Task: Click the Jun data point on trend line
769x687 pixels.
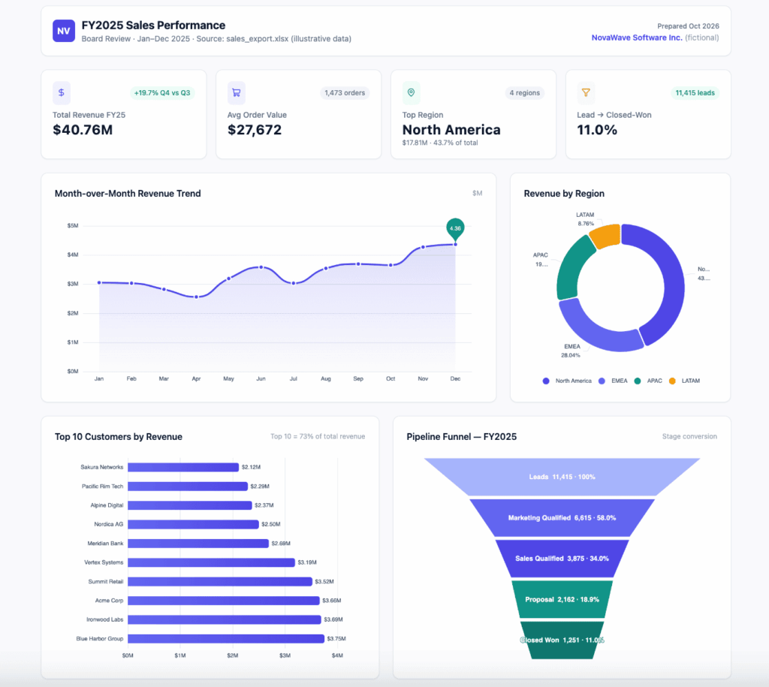Action: pos(261,267)
